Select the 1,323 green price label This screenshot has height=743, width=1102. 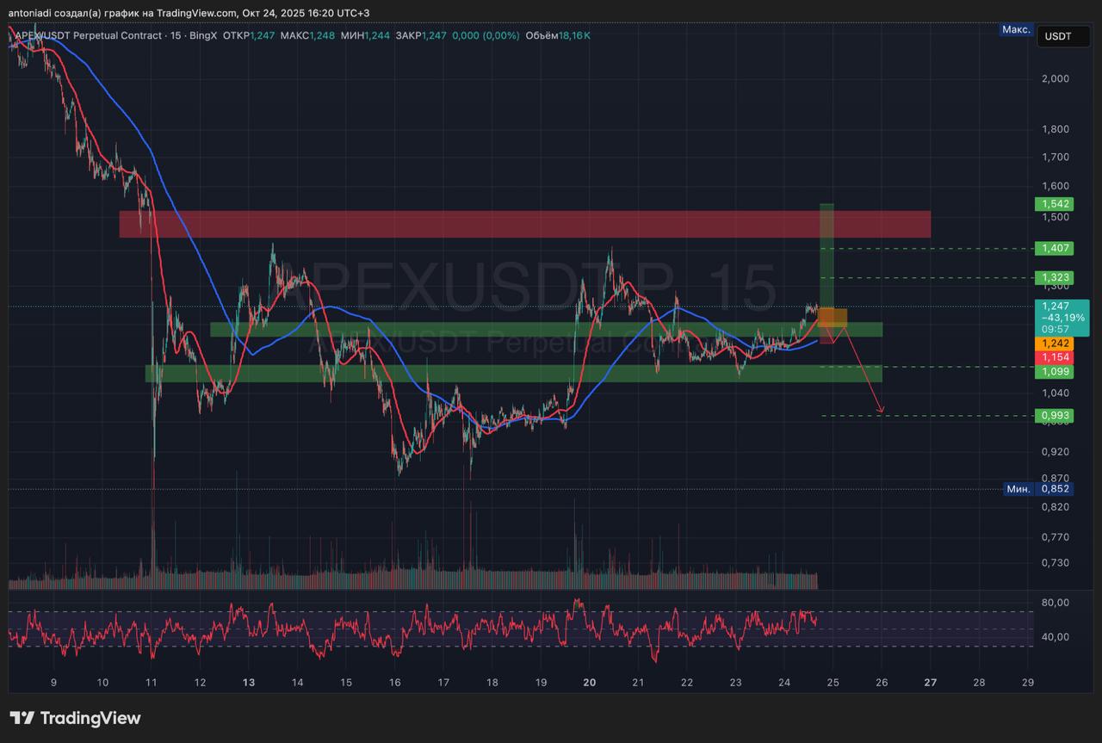[x=1055, y=278]
